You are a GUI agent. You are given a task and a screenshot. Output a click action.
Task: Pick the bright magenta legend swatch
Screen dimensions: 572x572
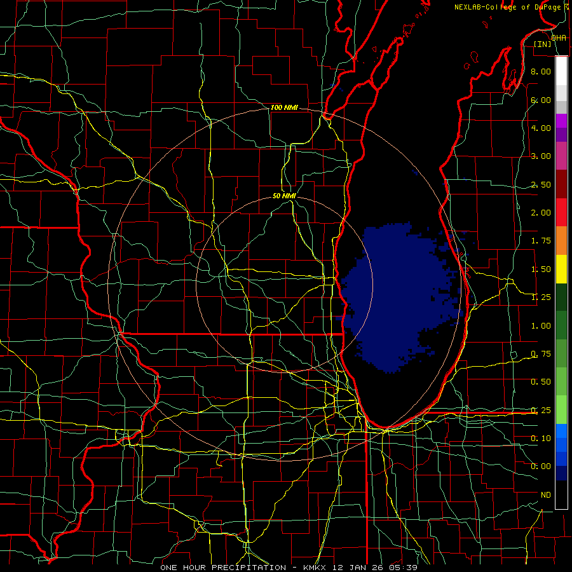(561, 121)
